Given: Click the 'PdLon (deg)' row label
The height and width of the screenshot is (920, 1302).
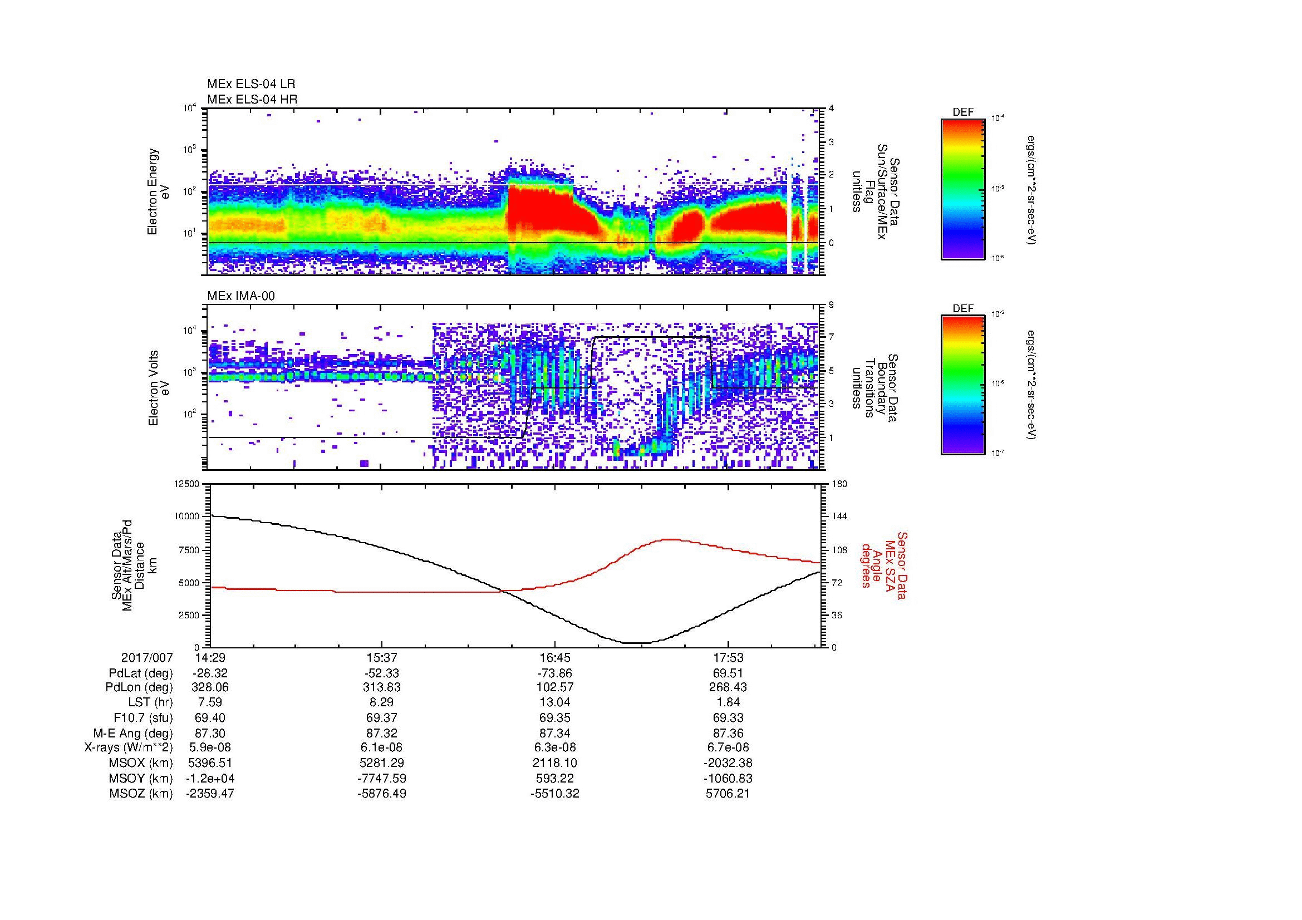Looking at the screenshot, I should coord(139,687).
